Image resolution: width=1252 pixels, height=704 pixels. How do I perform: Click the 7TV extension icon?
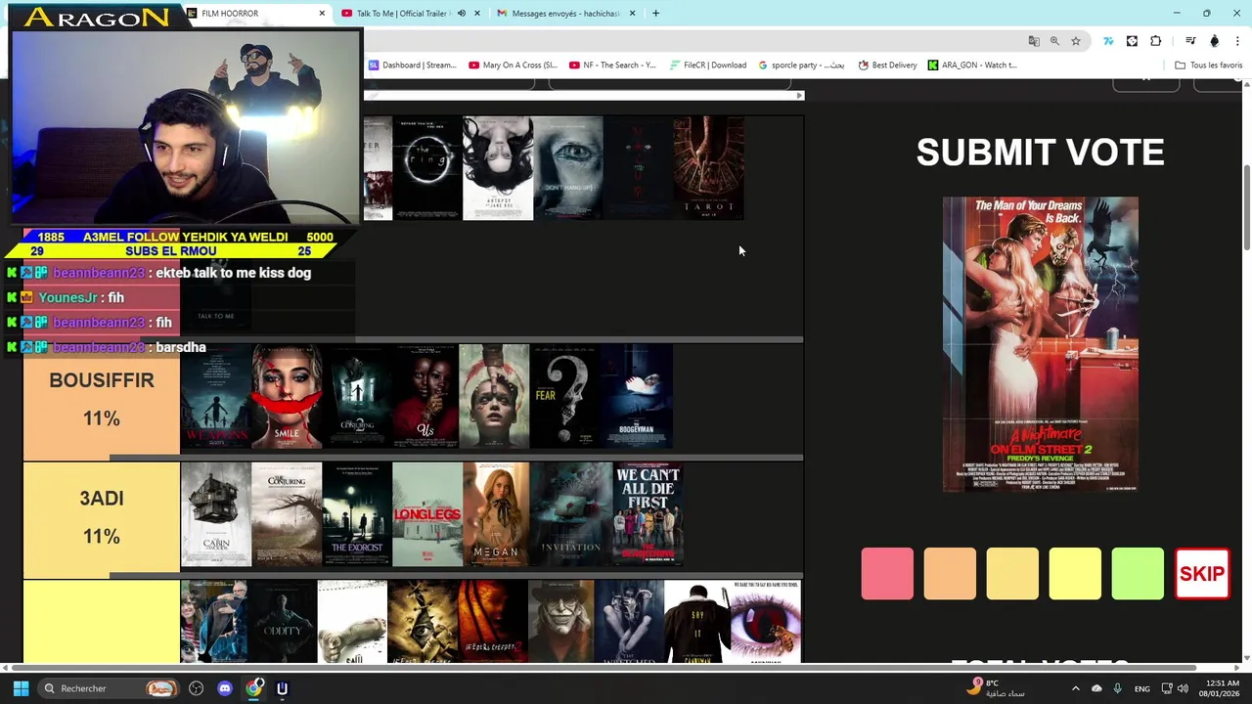point(1108,41)
